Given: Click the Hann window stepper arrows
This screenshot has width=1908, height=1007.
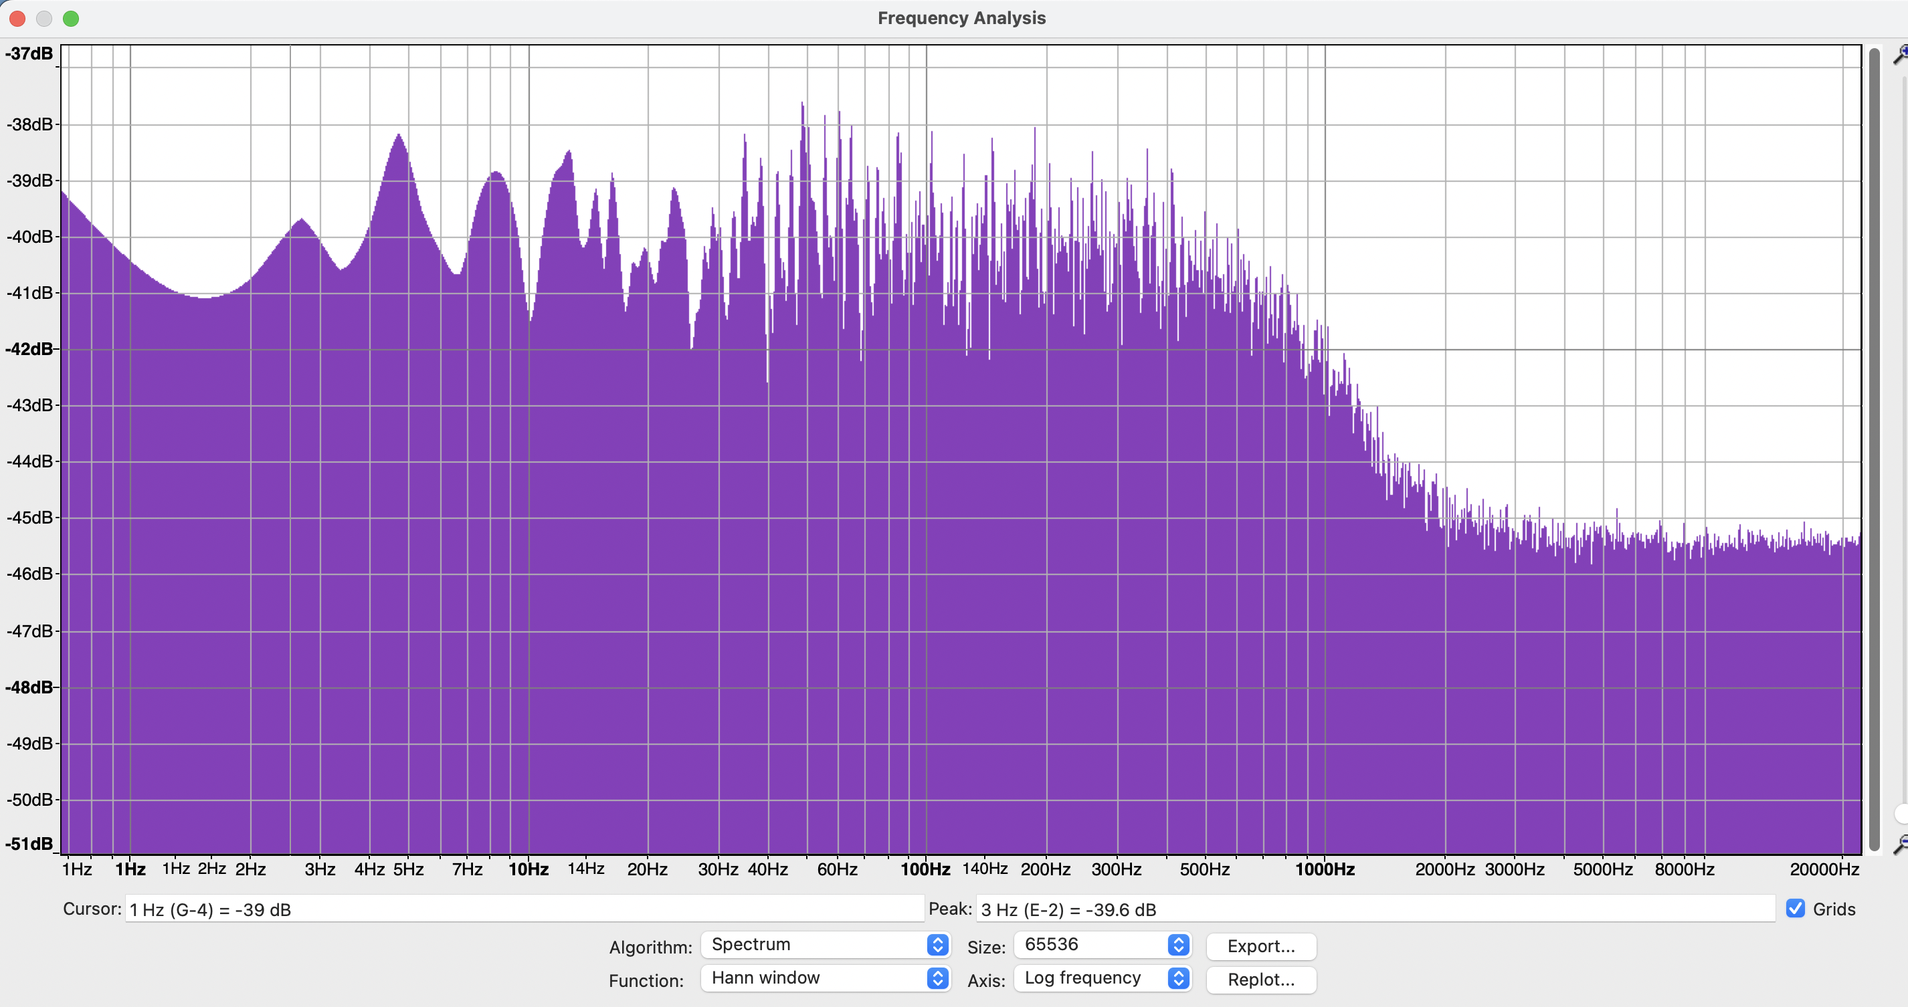Looking at the screenshot, I should [x=937, y=978].
